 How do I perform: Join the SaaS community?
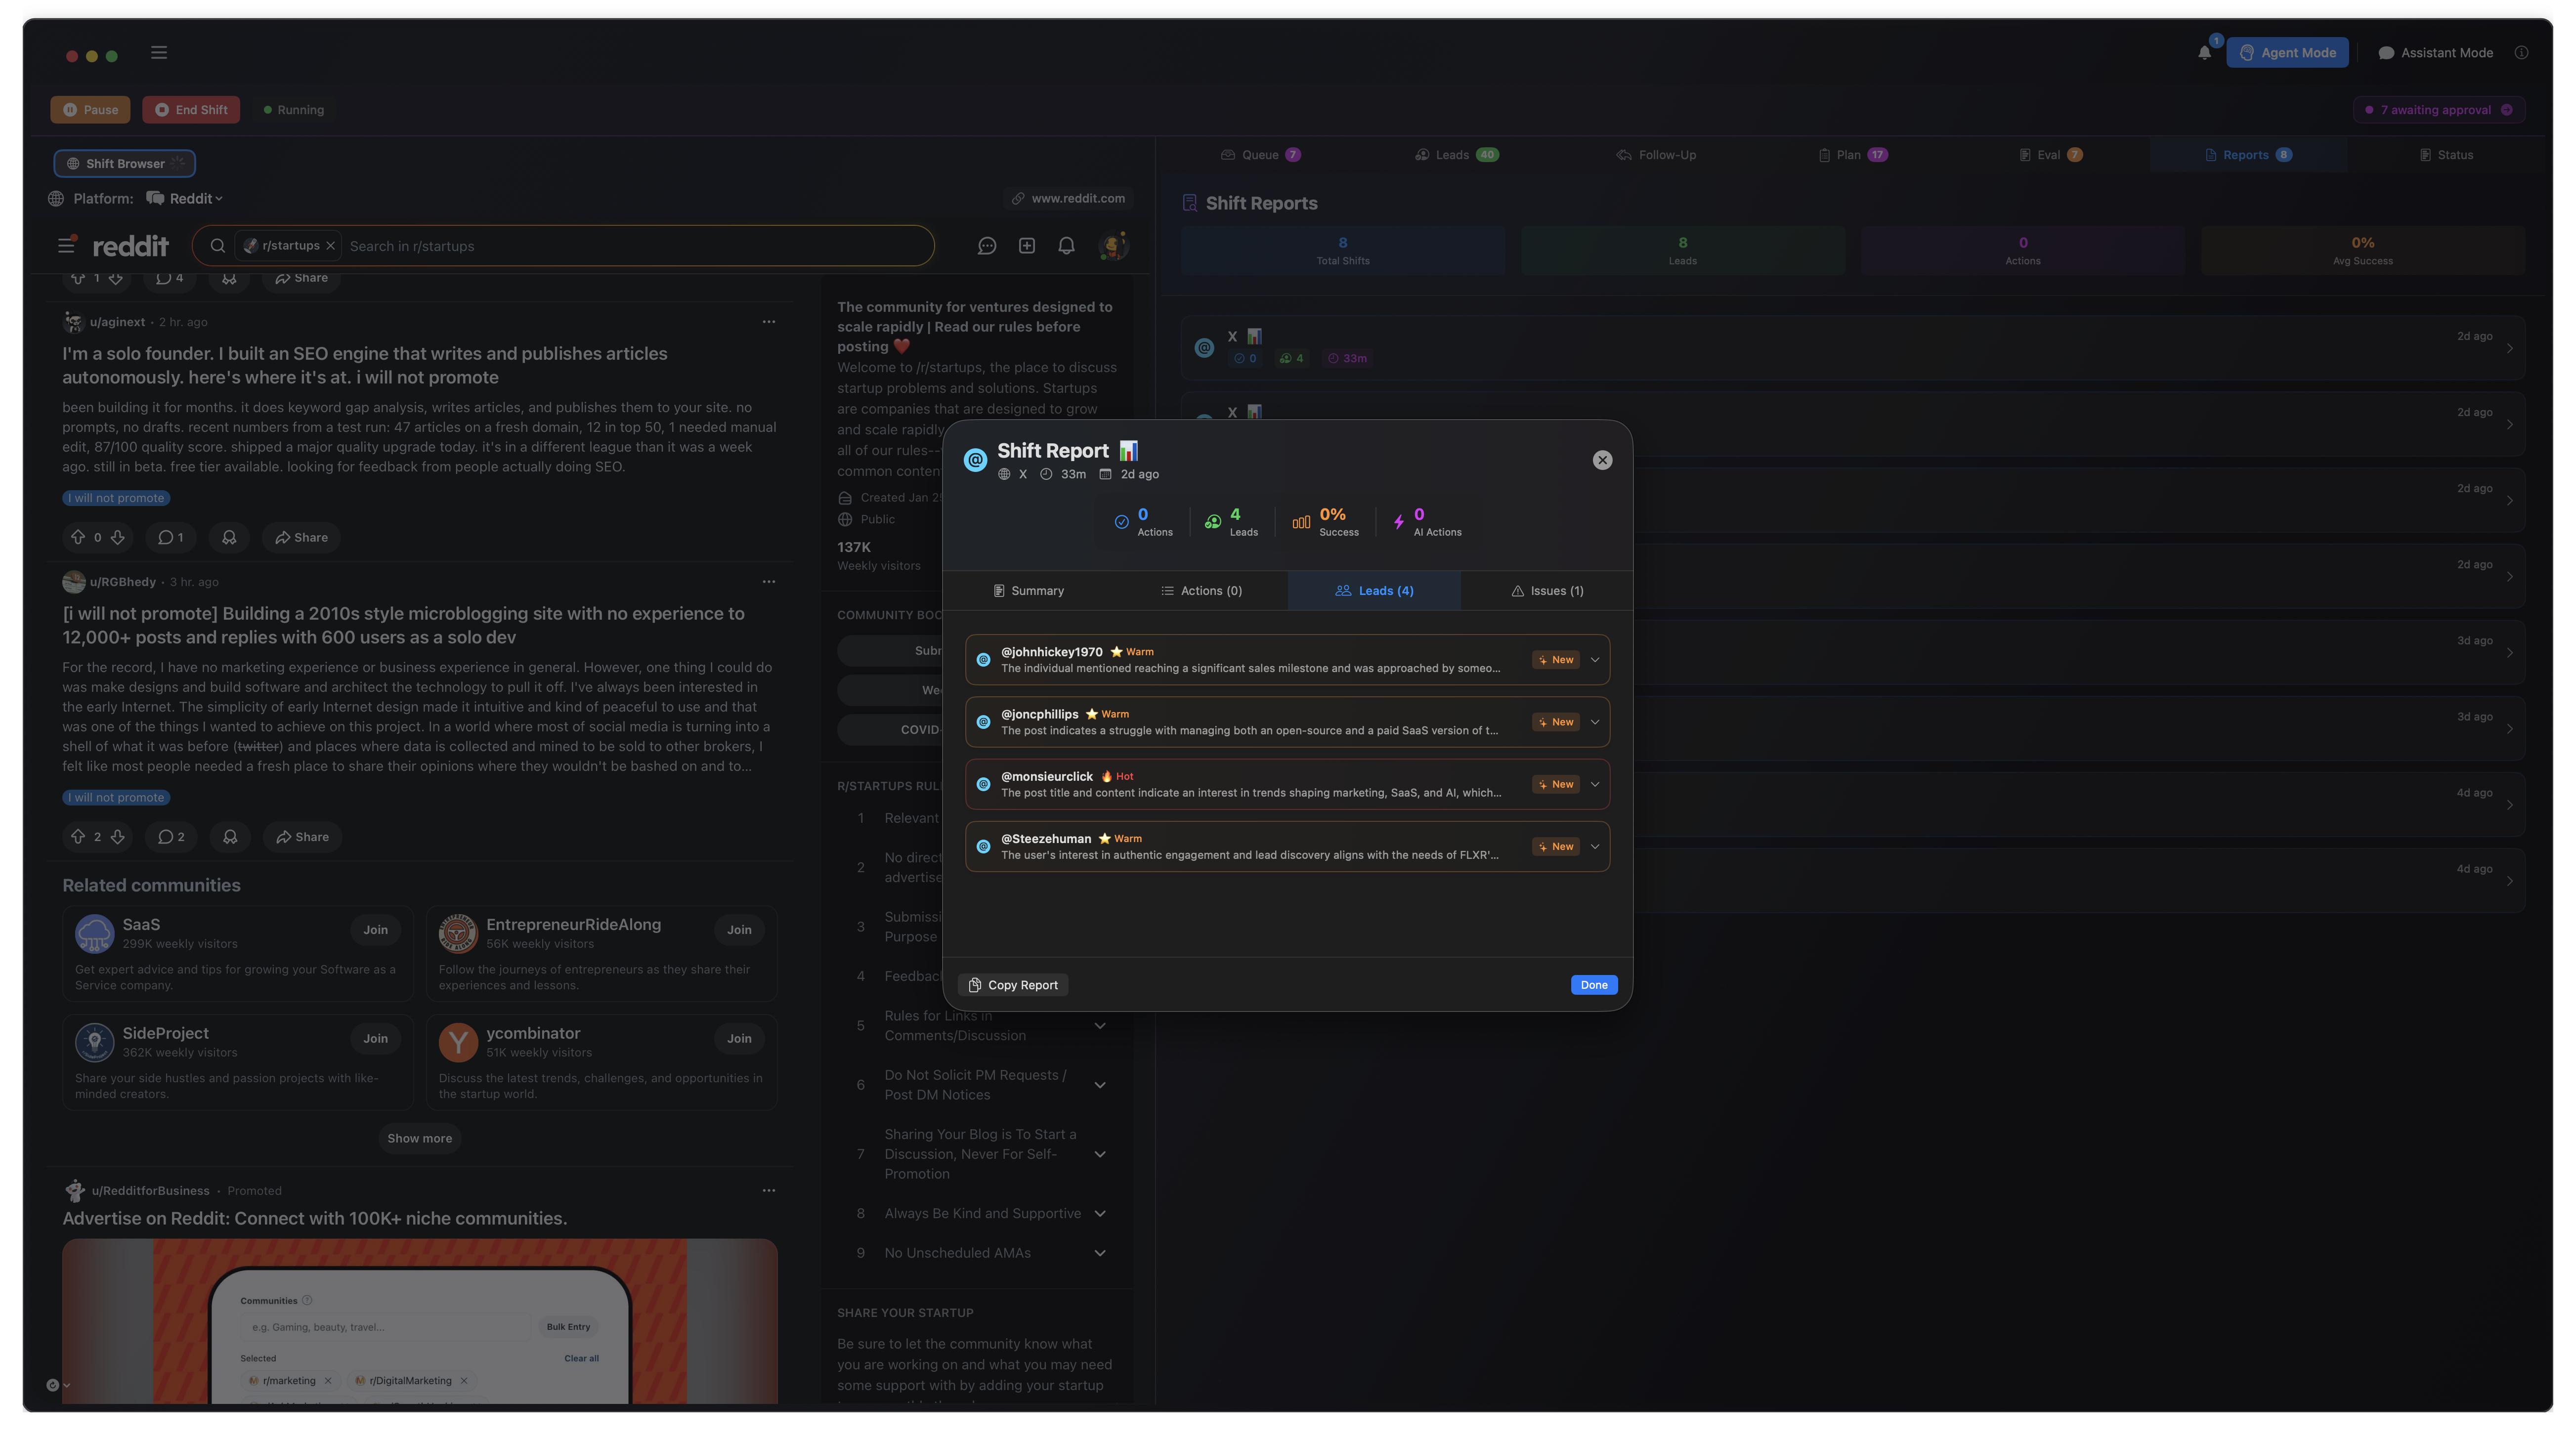375,930
